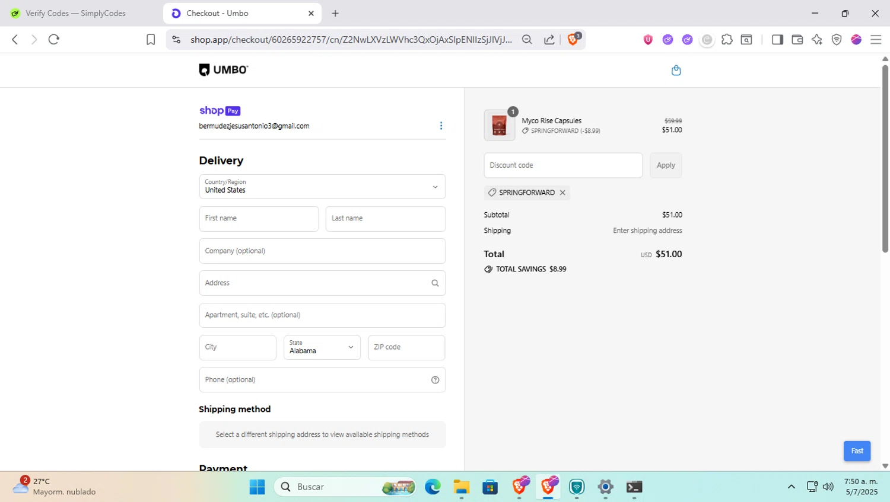Click the browser address bar URL
This screenshot has height=502, width=890.
[351, 40]
